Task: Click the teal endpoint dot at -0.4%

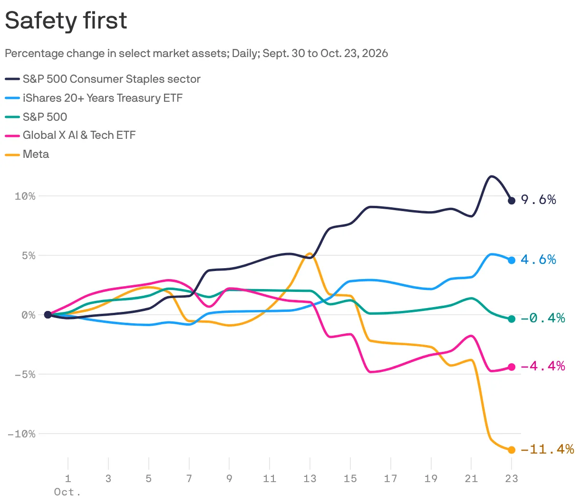Action: tap(512, 319)
